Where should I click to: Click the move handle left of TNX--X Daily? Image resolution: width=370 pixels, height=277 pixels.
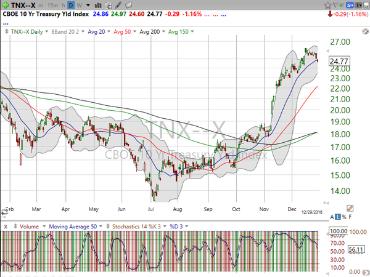click(7, 31)
